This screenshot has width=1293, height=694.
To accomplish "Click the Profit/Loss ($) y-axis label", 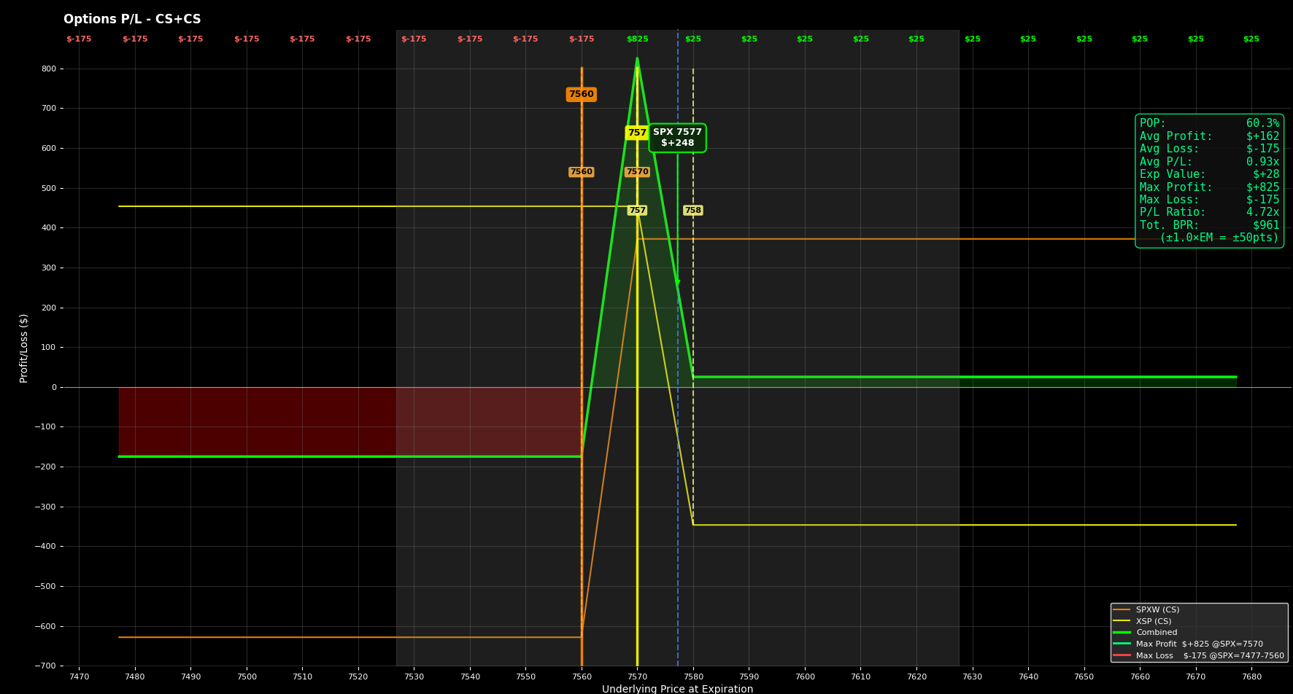I will pyautogui.click(x=24, y=348).
